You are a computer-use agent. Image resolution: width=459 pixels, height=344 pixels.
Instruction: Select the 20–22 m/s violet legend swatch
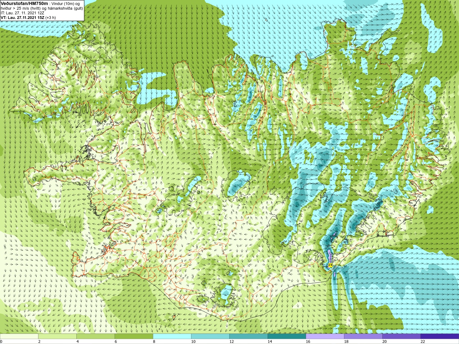pyautogui.click(x=402, y=336)
